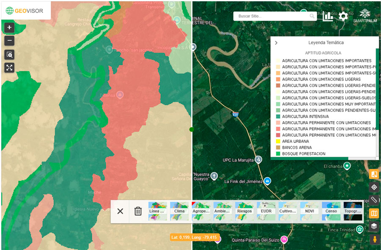Open the settings gear menu
This screenshot has width=381, height=250.
pyautogui.click(x=343, y=17)
